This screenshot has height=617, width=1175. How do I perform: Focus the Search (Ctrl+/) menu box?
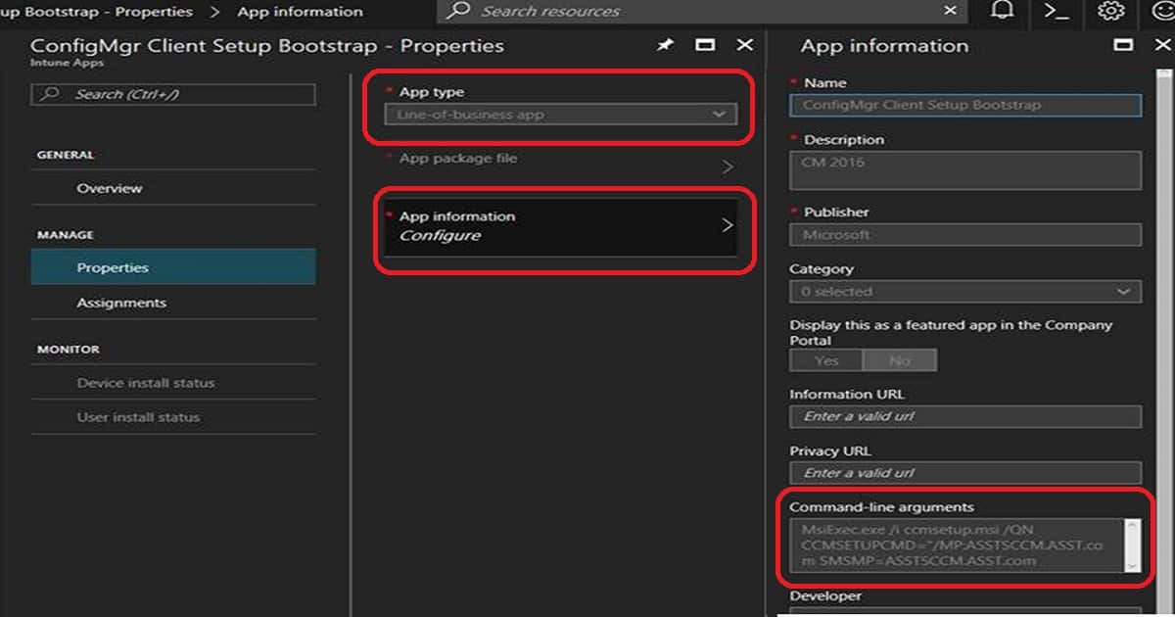click(173, 94)
